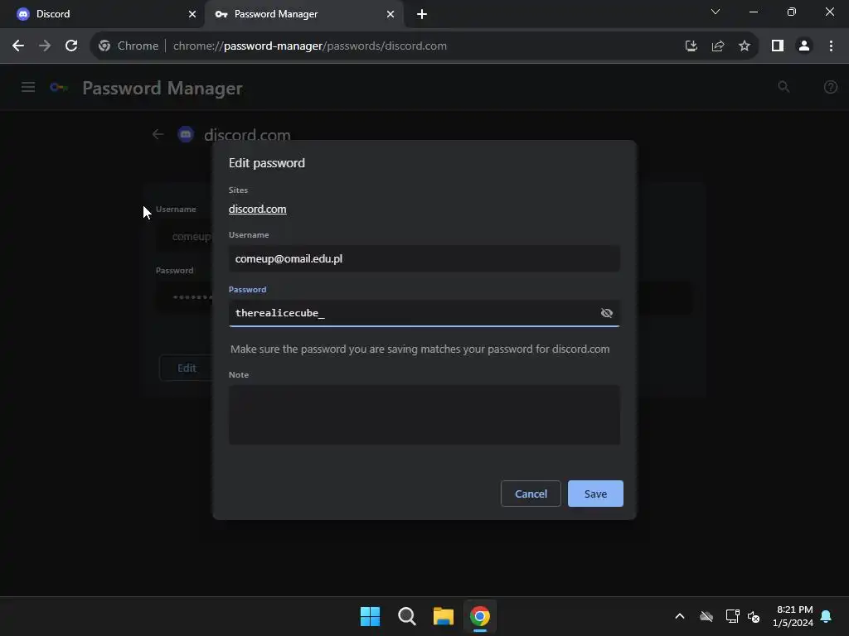Click into the Note text area
Screen dimensions: 849x636
point(424,415)
